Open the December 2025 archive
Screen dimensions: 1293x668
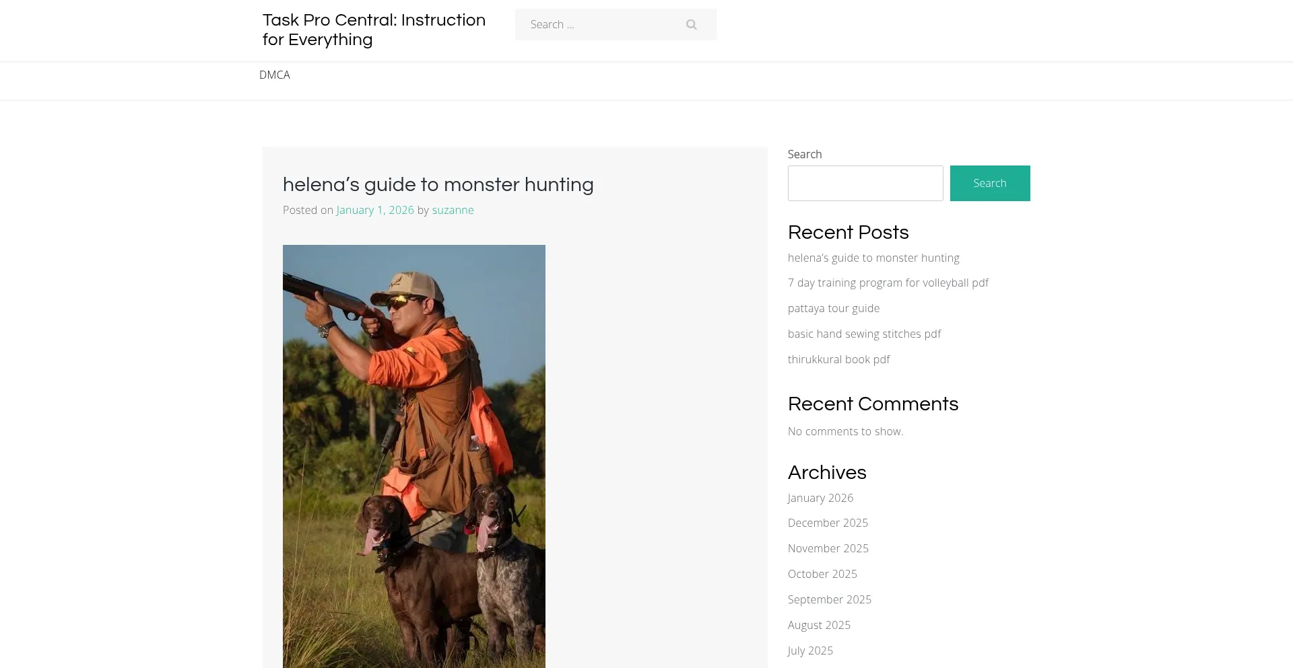(x=828, y=523)
